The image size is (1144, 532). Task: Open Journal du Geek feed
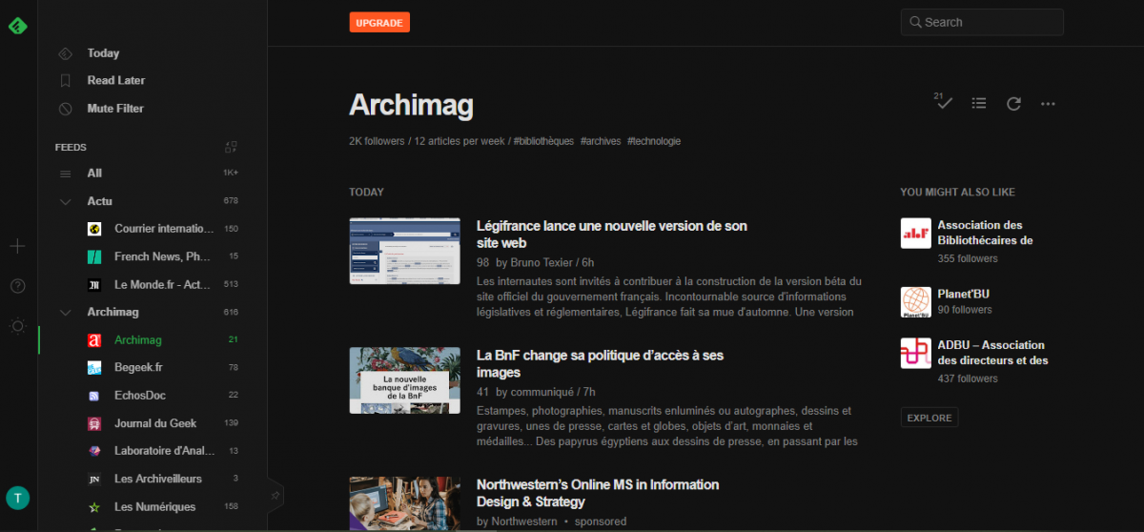point(155,422)
